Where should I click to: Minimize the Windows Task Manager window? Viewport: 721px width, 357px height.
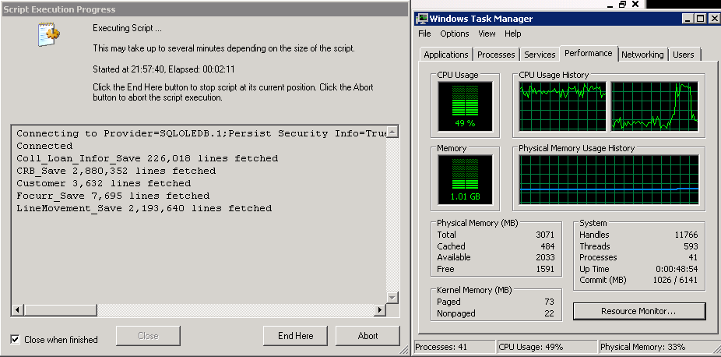(688, 19)
